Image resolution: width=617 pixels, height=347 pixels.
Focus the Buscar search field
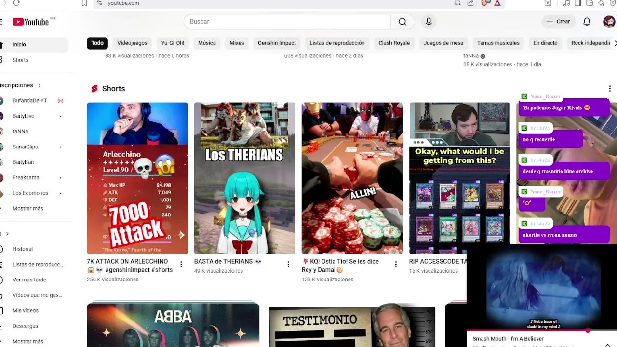287,22
